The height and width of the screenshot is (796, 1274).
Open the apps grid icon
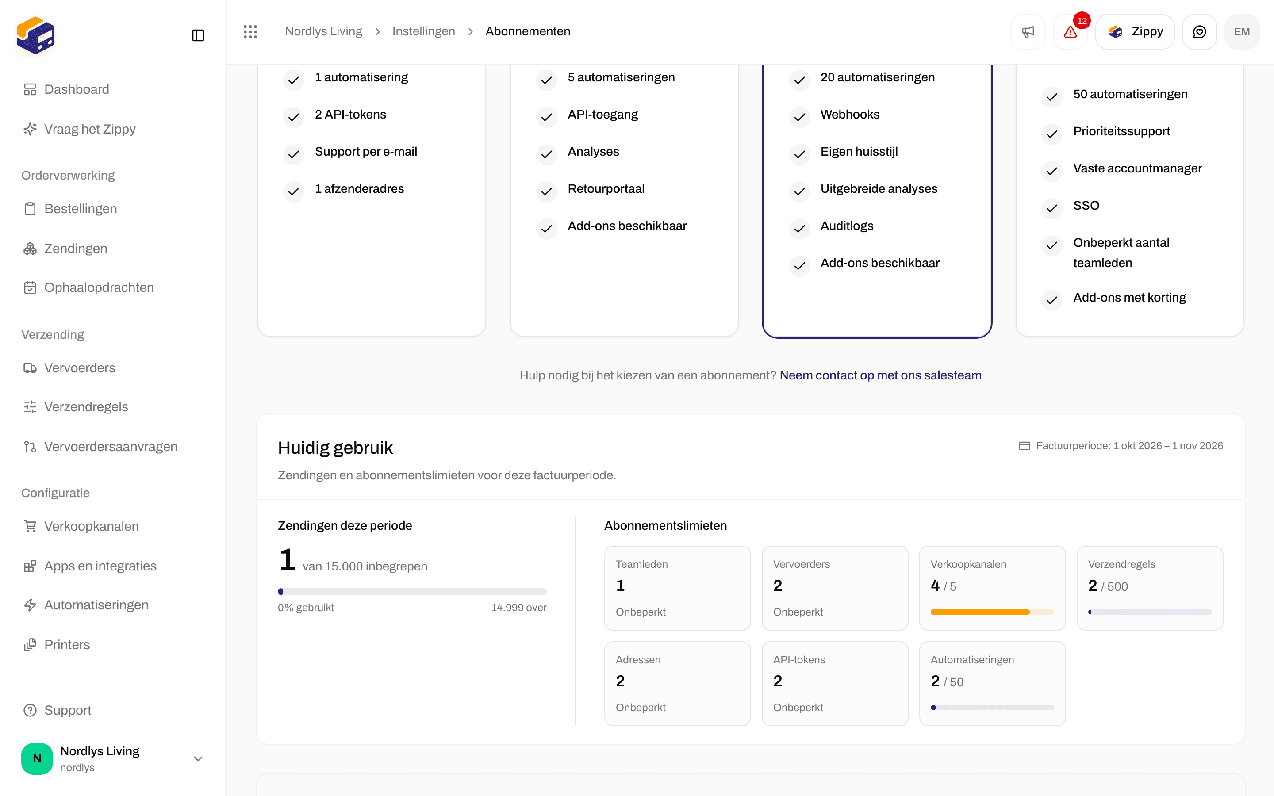click(x=250, y=31)
